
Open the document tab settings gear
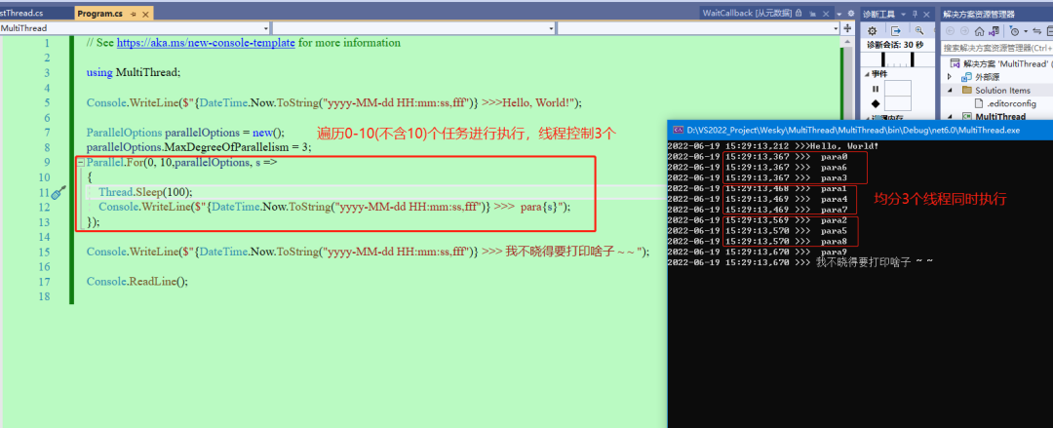pos(851,14)
